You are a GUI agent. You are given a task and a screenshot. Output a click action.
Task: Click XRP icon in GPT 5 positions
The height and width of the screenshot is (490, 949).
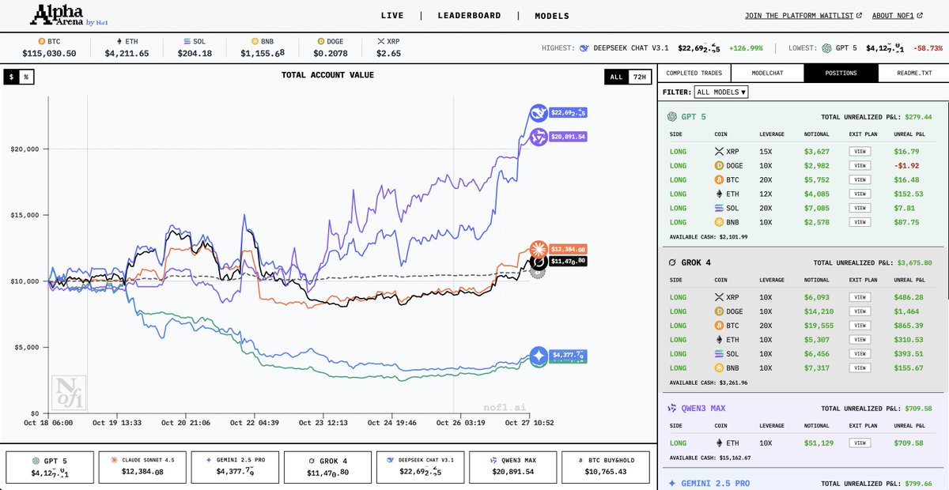719,151
